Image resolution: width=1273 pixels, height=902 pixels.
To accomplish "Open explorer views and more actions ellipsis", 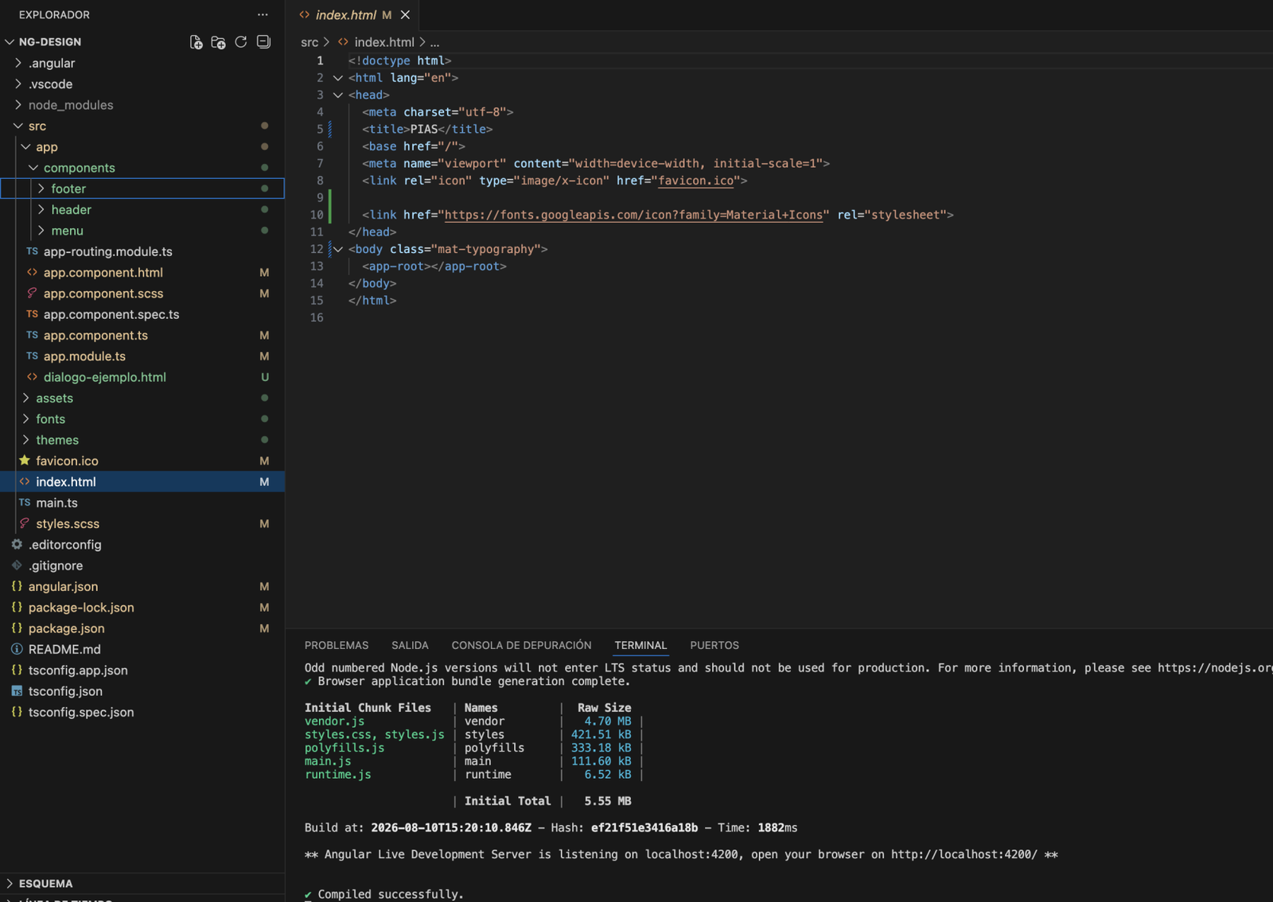I will pos(263,15).
